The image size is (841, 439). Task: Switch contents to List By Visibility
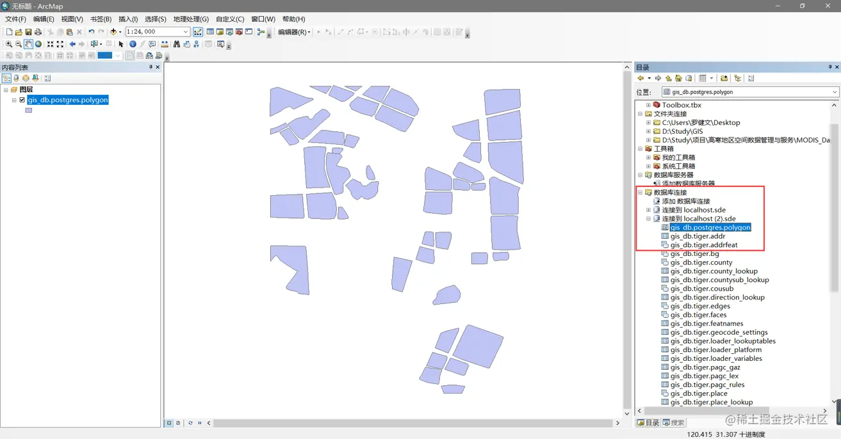26,78
